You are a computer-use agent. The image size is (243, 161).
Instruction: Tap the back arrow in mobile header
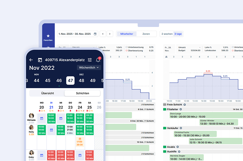31,60
